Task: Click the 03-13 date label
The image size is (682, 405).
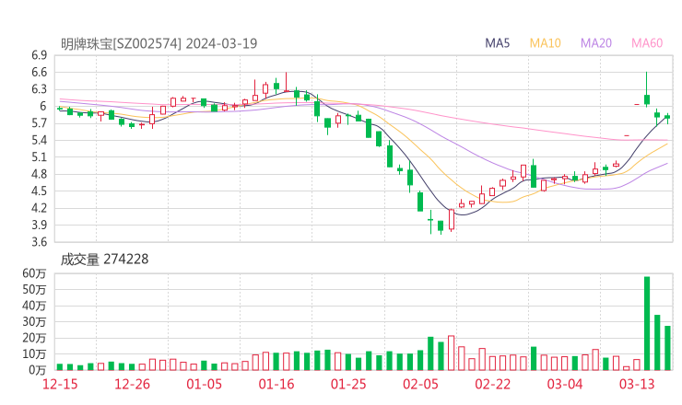Action: pyautogui.click(x=637, y=384)
